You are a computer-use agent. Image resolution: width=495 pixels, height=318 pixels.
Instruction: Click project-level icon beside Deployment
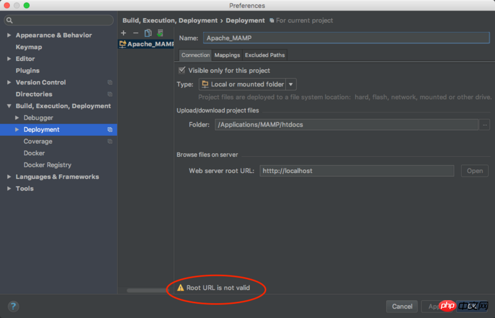tap(110, 130)
